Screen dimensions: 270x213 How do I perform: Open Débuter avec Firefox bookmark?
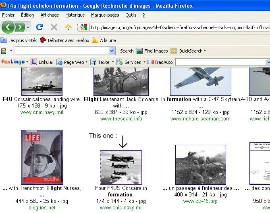64,40
